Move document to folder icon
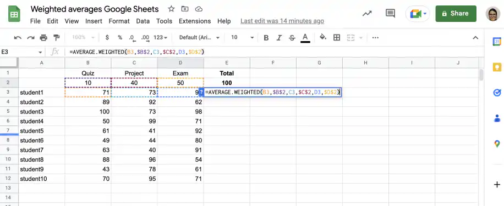The width and height of the screenshot is (504, 206). point(185,9)
